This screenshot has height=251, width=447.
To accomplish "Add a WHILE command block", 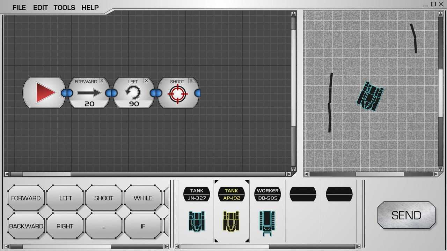I will pos(143,198).
